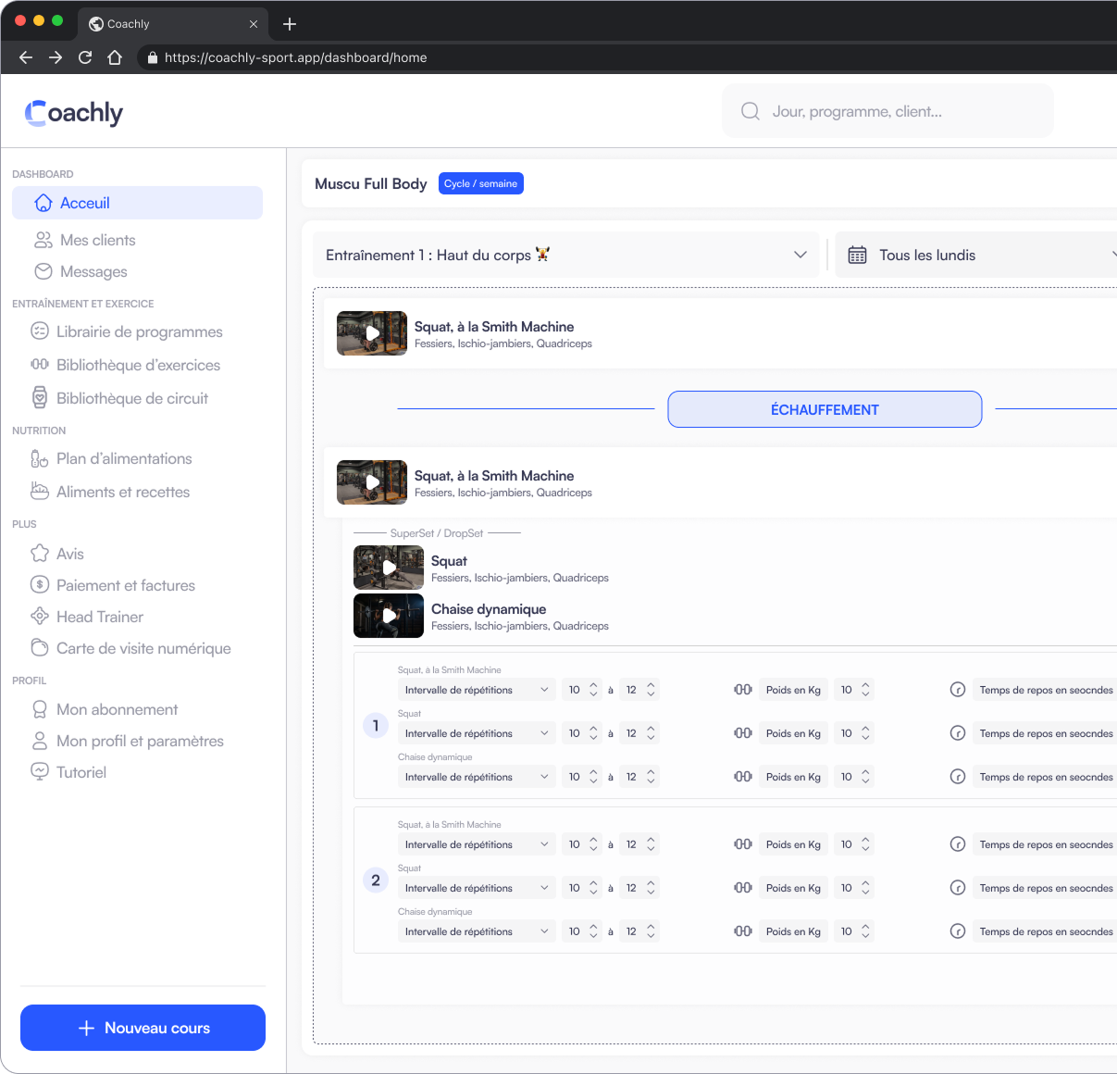Click the Cycle / semaine badge
The height and width of the screenshot is (1074, 1117).
[x=480, y=183]
